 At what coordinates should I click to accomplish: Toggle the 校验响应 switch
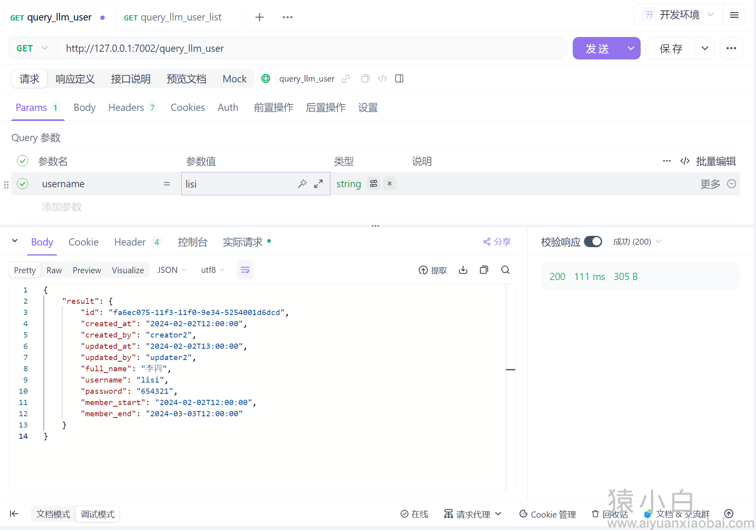(592, 241)
